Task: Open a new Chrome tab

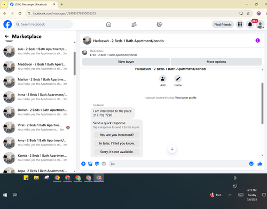Action: pos(62,4)
